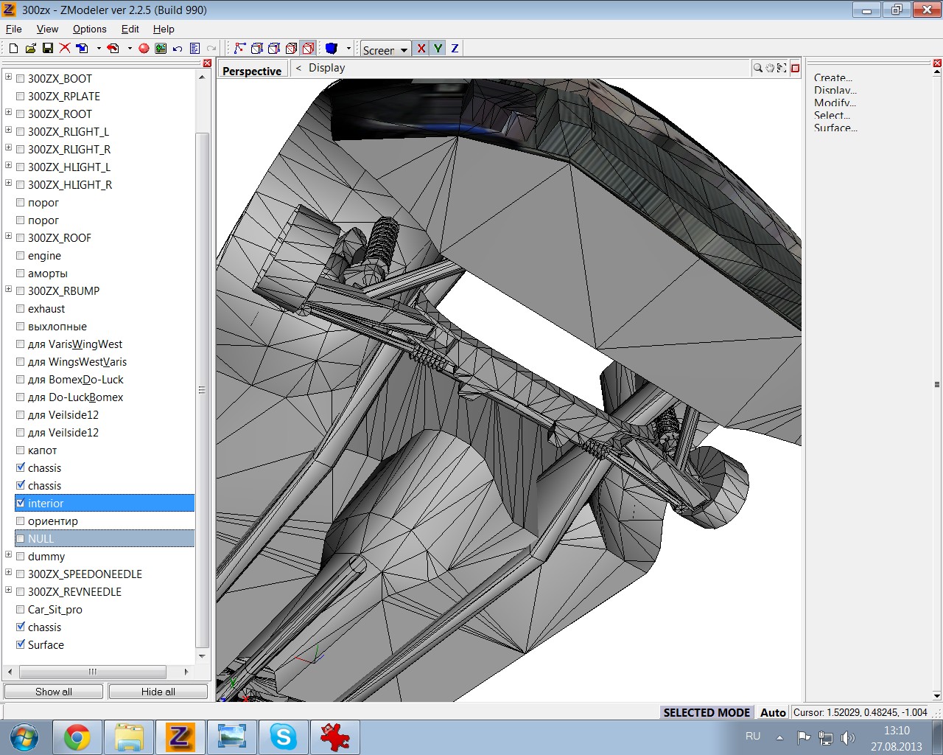The image size is (943, 755).
Task: Open dropdown arrow next to Export icon
Action: click(x=130, y=48)
